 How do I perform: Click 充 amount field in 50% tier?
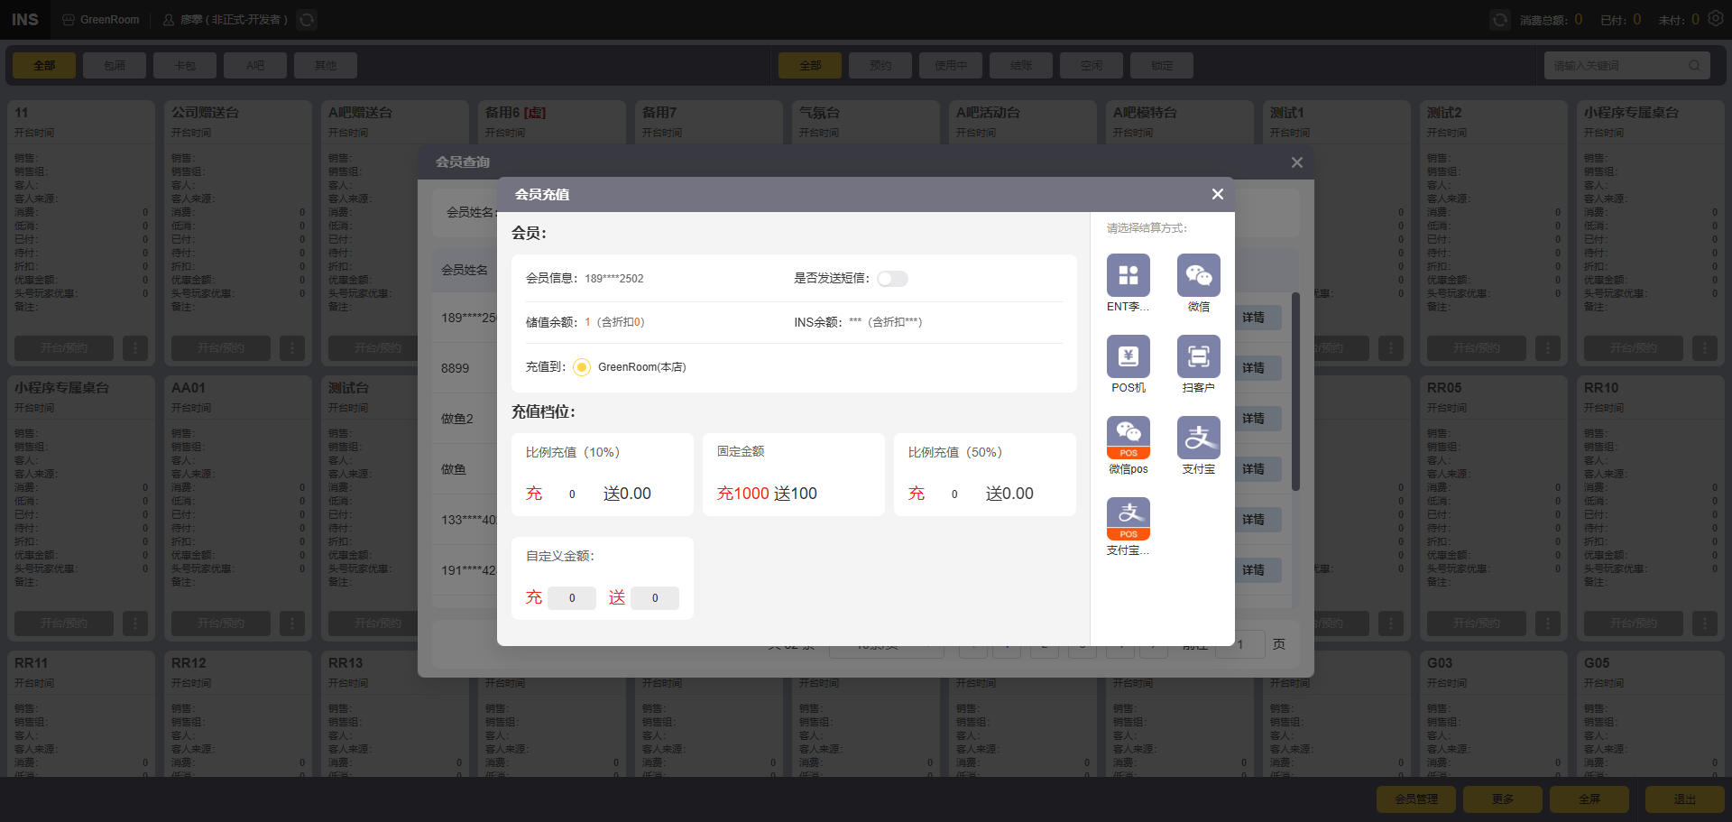(954, 494)
